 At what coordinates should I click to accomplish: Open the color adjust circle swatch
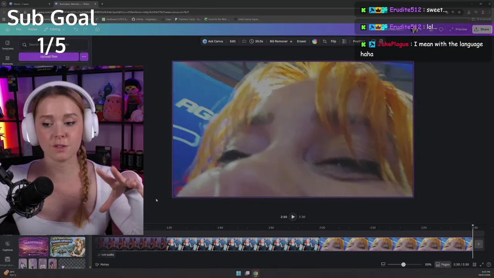pos(315,41)
